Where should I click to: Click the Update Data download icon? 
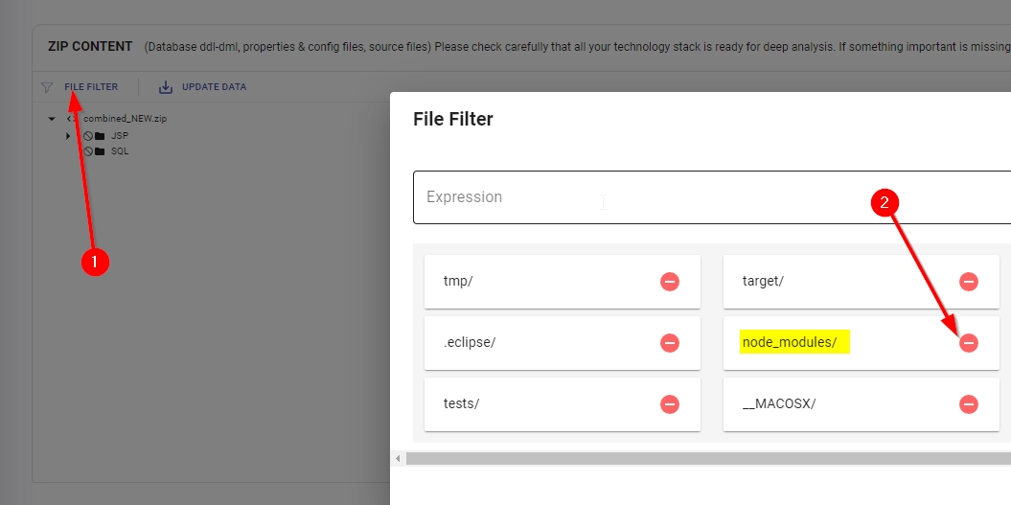point(166,87)
